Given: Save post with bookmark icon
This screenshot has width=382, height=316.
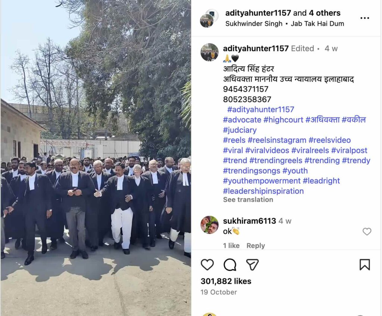Looking at the screenshot, I should pyautogui.click(x=365, y=265).
